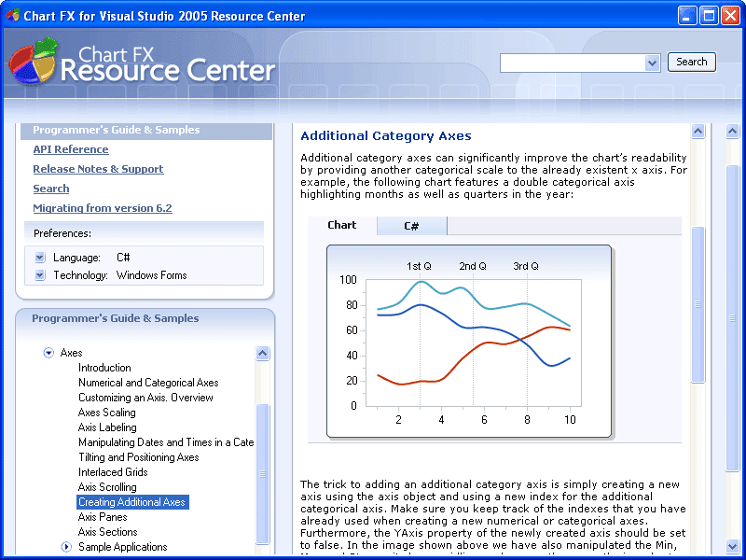Screen dimensions: 746x560
Task: Select Customizing an Axis. Overview topic
Action: (145, 398)
